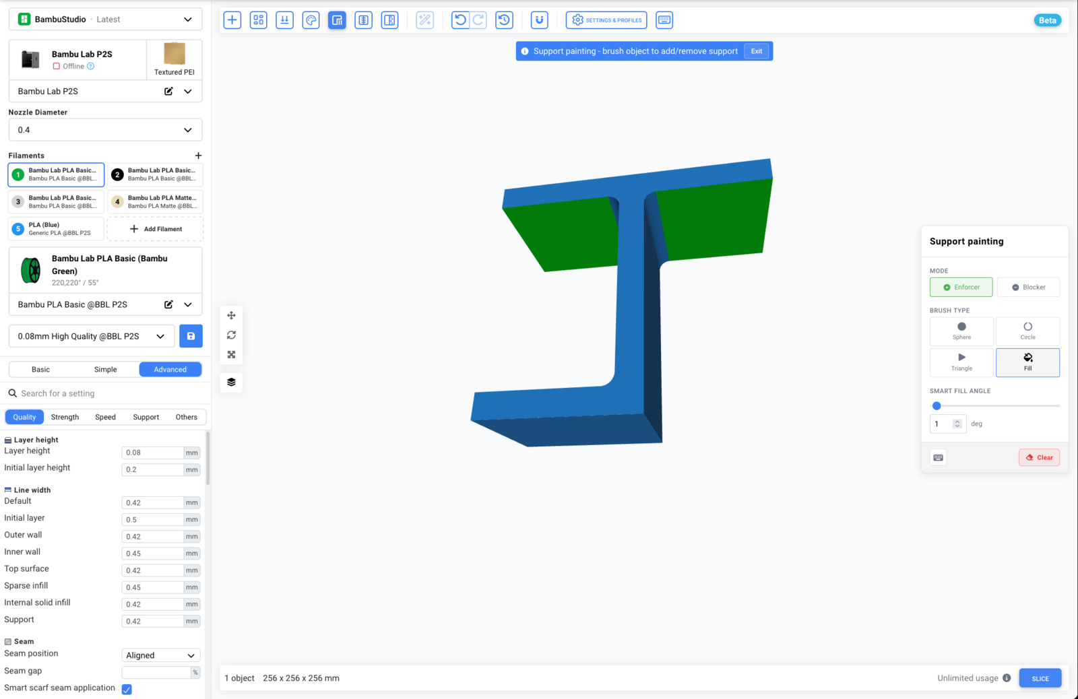Switch to Advanced settings mode
Image resolution: width=1078 pixels, height=699 pixels.
coord(170,369)
